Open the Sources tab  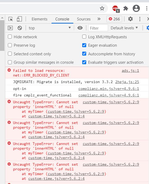84,19
